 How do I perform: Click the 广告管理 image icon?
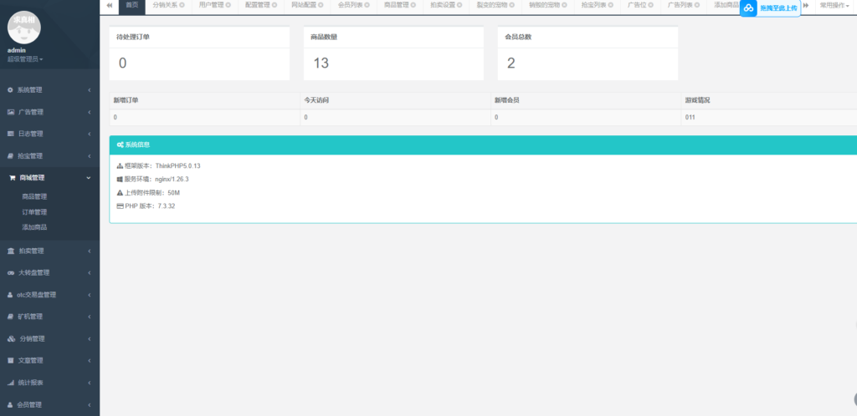[x=11, y=112]
